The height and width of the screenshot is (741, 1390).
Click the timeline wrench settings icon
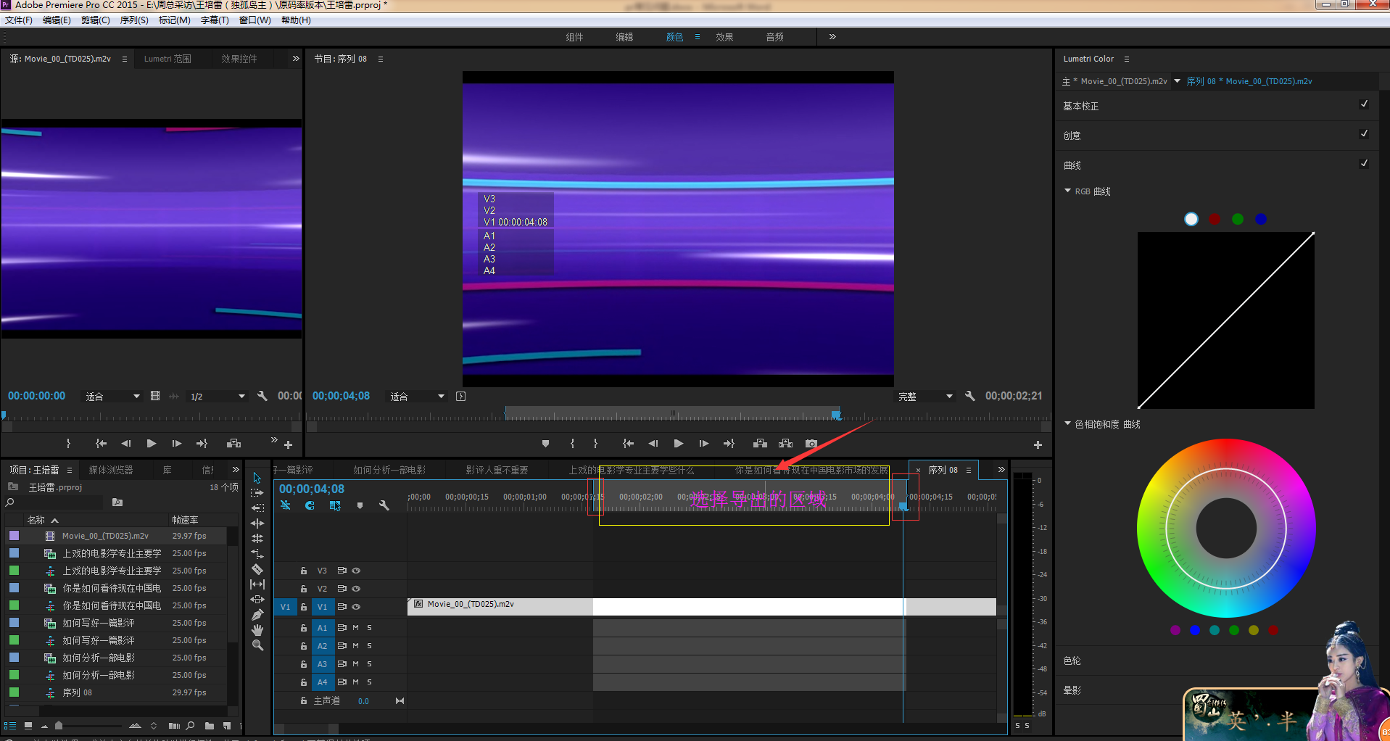click(x=384, y=505)
